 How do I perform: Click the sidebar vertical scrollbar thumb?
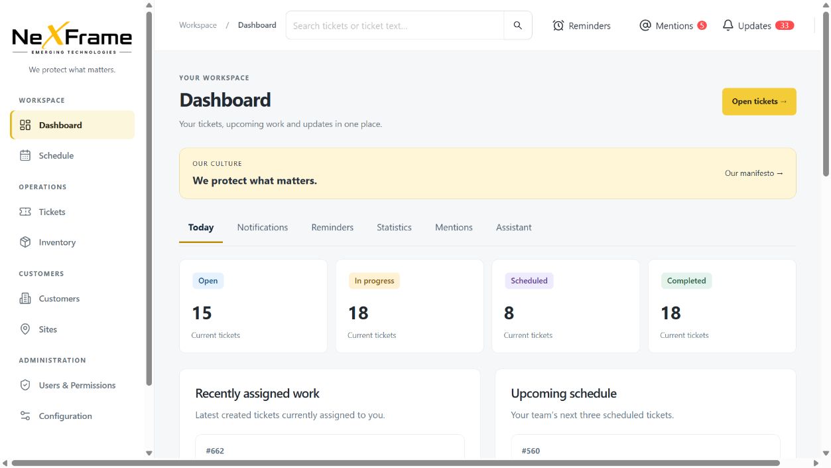[x=149, y=198]
